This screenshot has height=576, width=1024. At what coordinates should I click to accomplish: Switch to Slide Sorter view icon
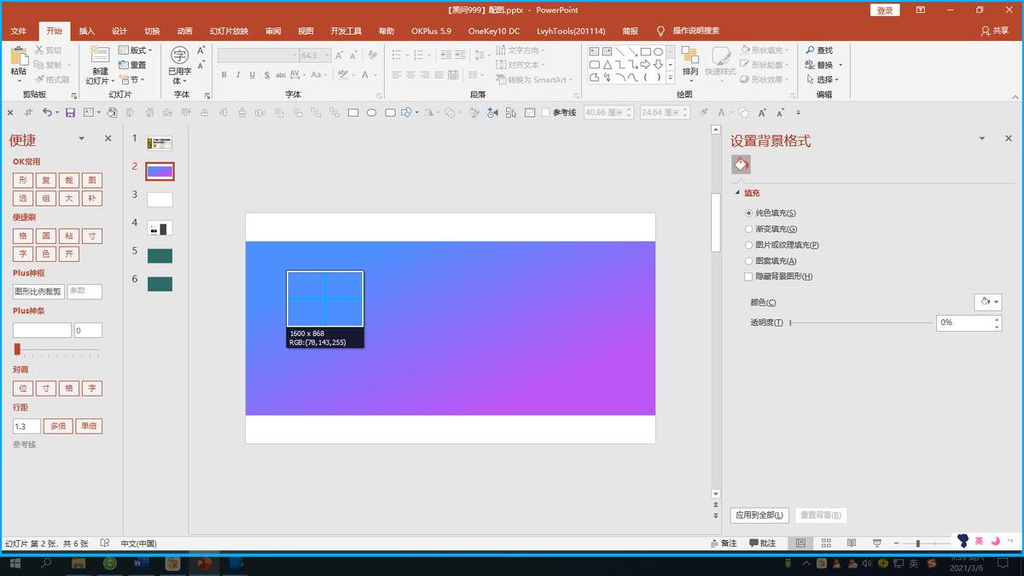coord(827,543)
